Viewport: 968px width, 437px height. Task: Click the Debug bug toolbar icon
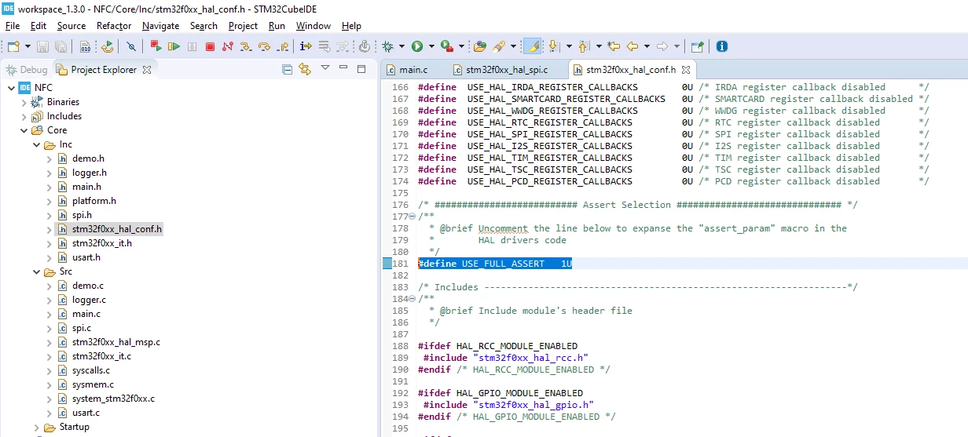[x=387, y=46]
